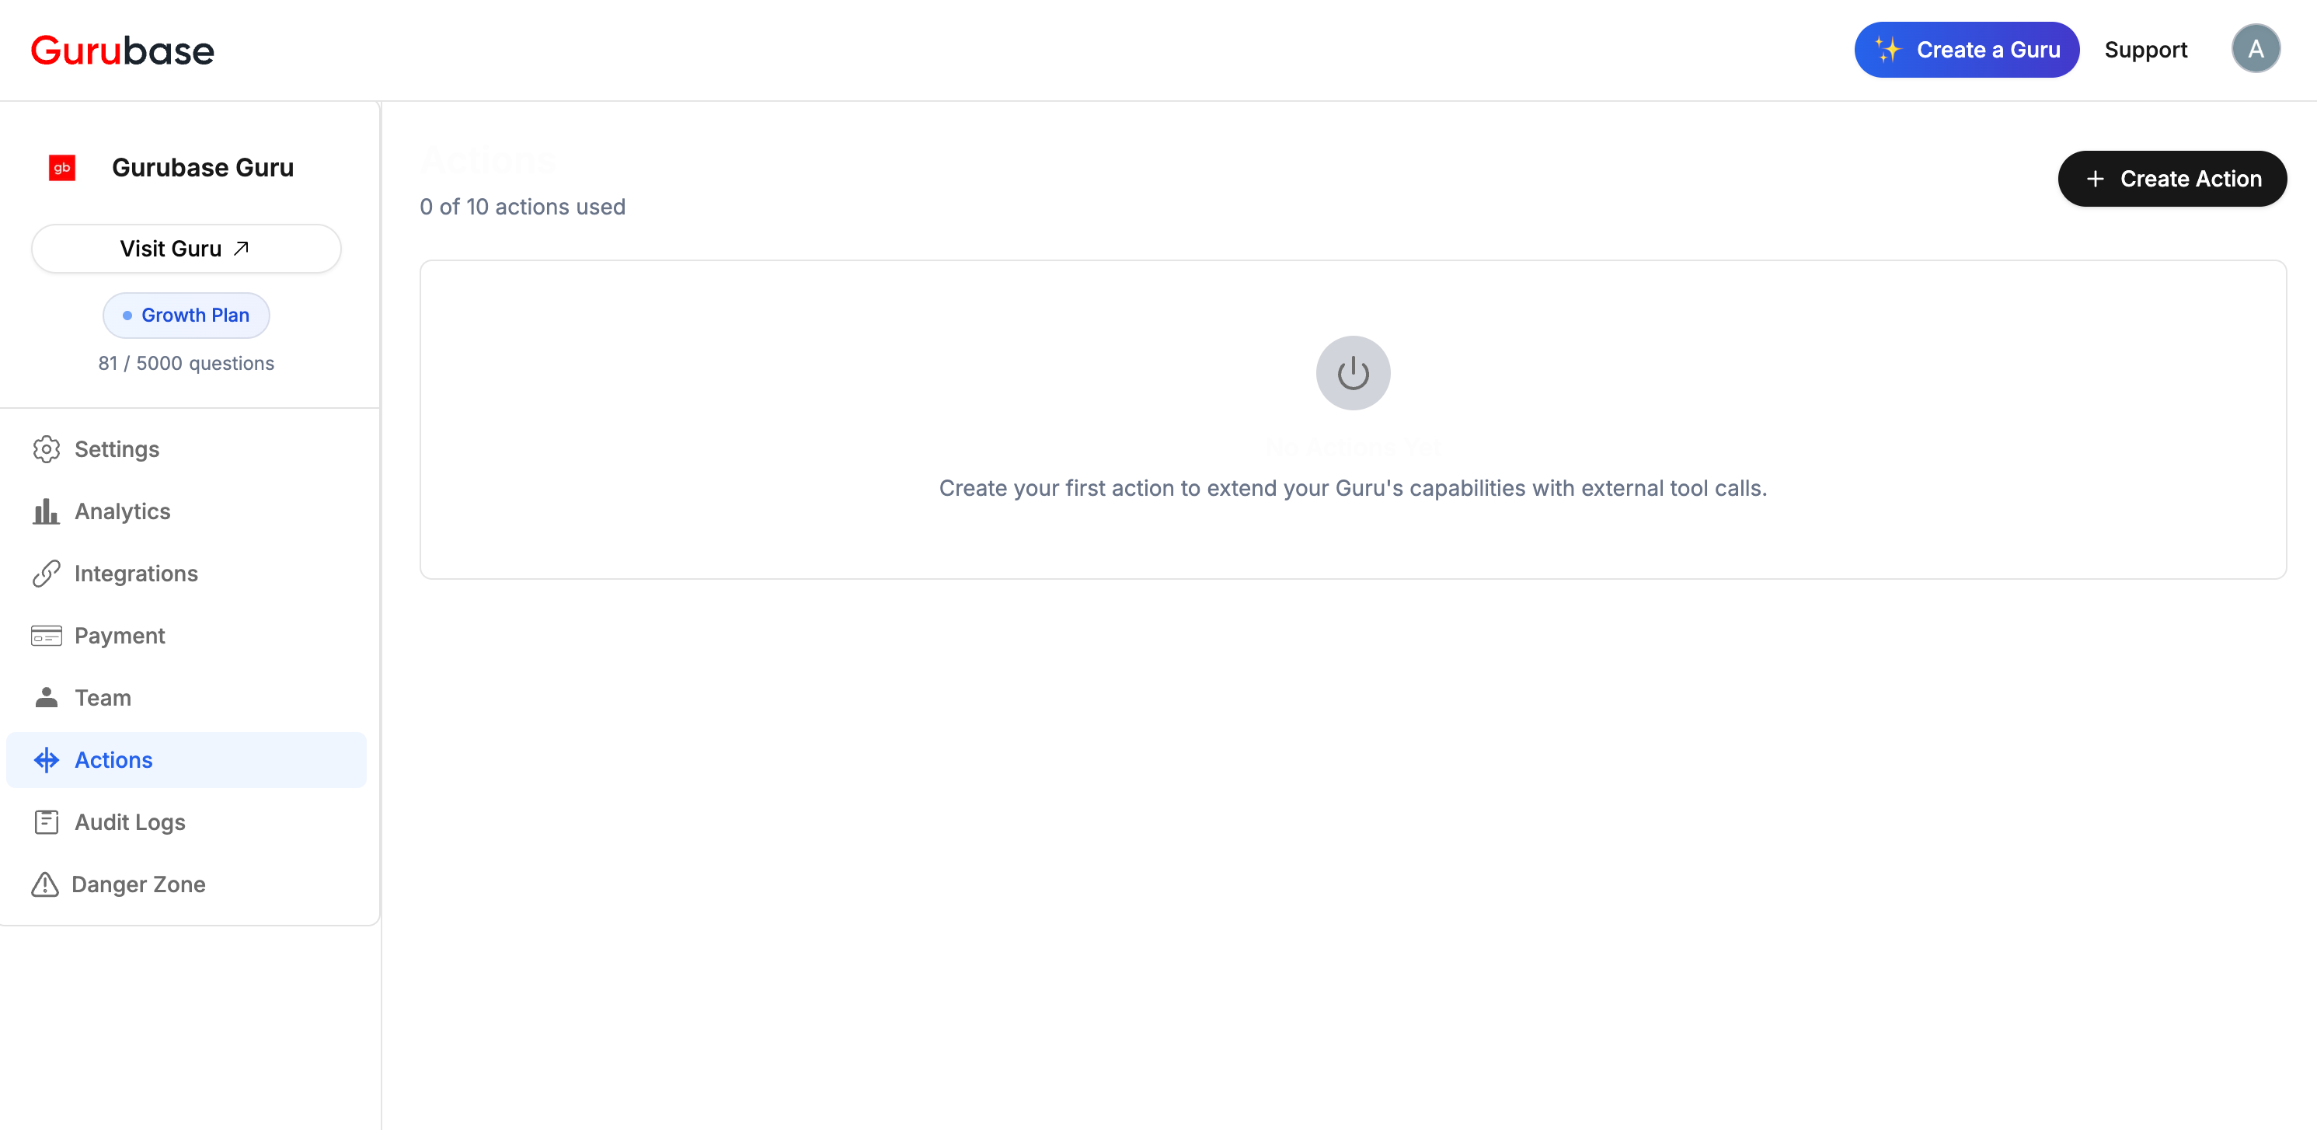
Task: Open Analytics from the sidebar
Action: [x=122, y=511]
